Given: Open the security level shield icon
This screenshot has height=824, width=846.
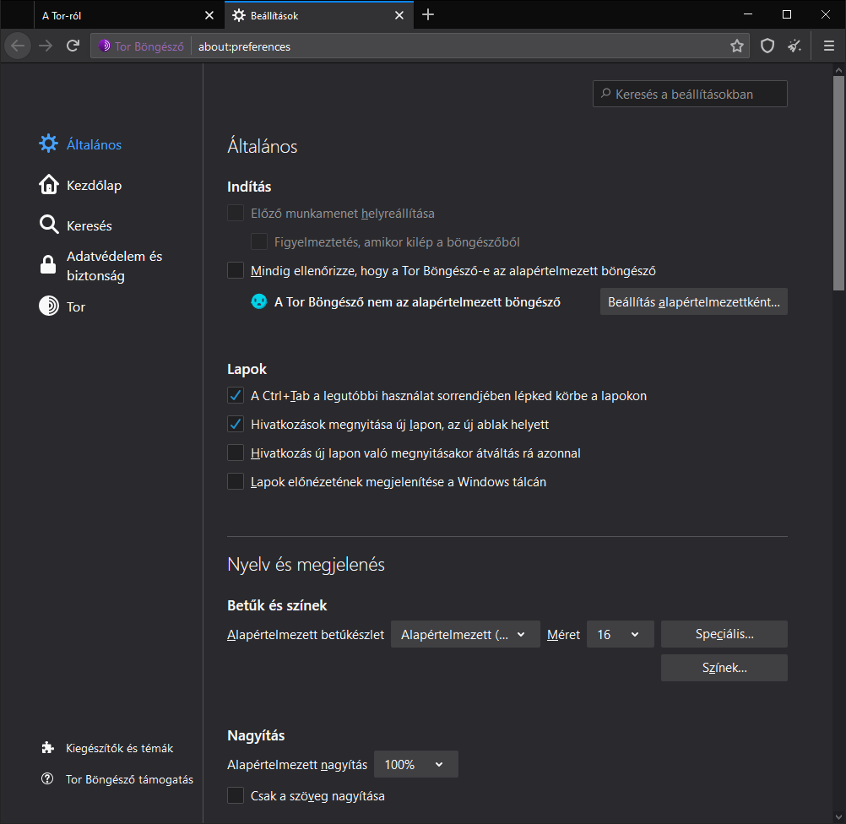Looking at the screenshot, I should pos(767,46).
